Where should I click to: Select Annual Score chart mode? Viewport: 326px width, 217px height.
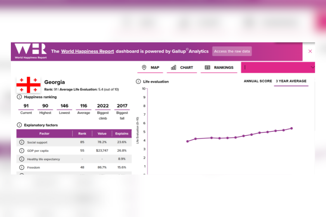point(257,81)
